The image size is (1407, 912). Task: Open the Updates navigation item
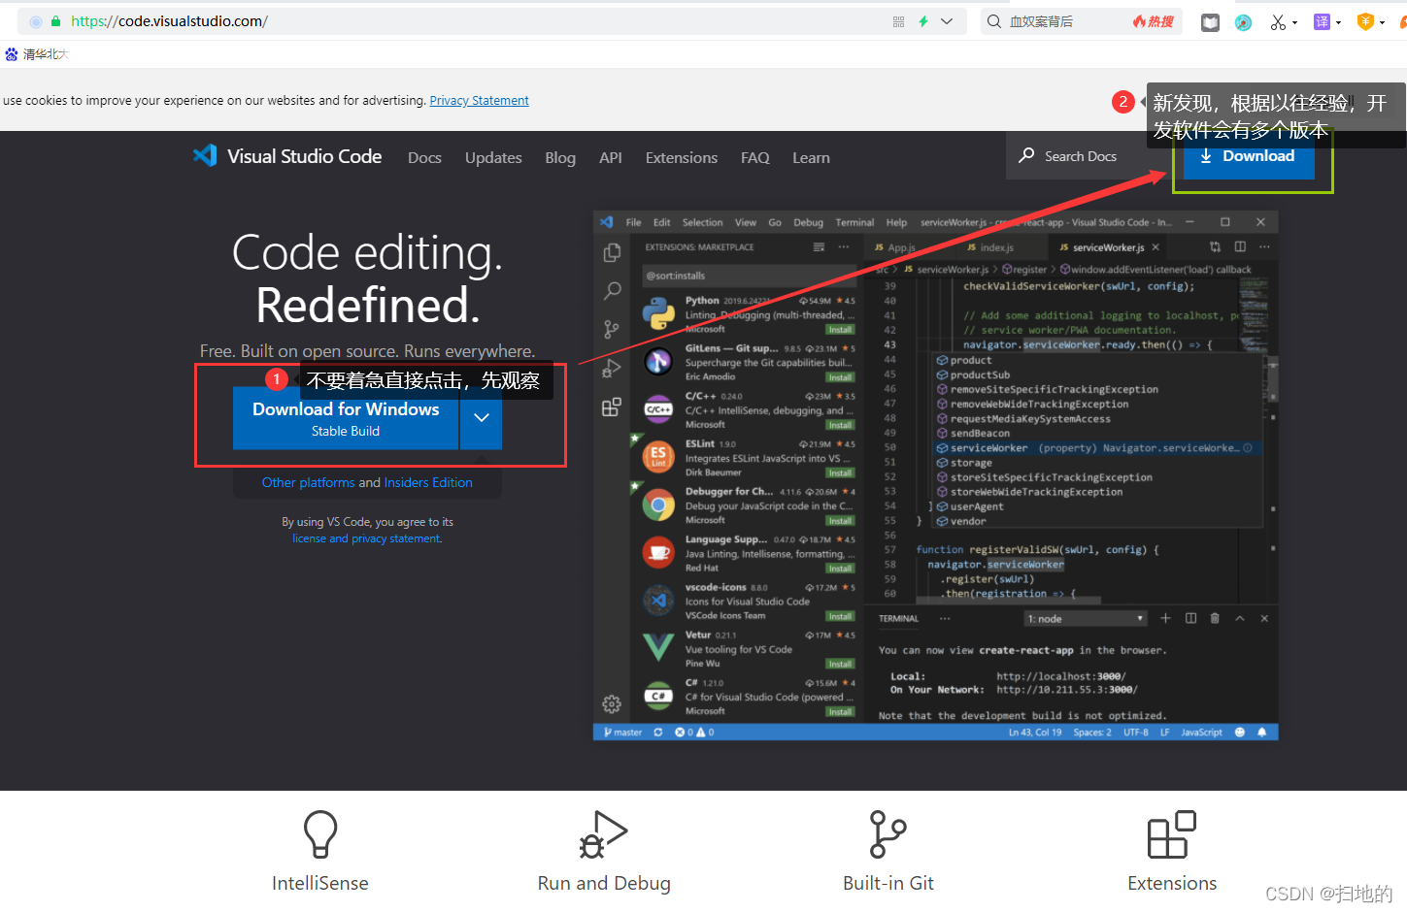(x=493, y=157)
